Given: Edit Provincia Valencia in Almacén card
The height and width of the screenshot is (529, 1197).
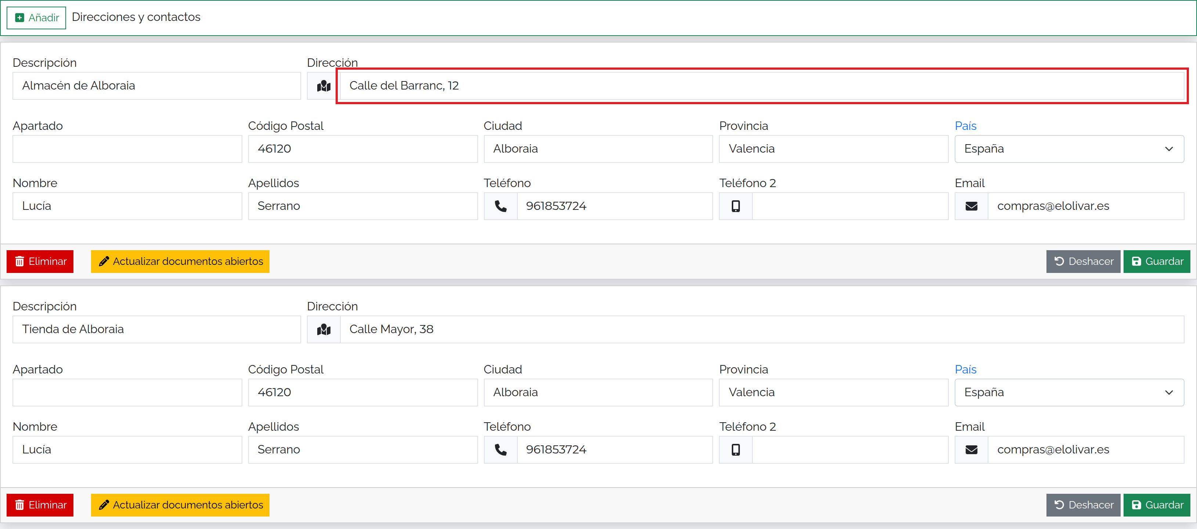Looking at the screenshot, I should [833, 149].
